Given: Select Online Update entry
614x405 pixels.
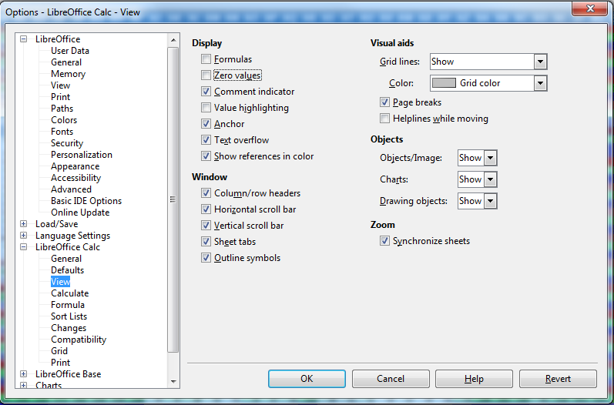Looking at the screenshot, I should [80, 213].
